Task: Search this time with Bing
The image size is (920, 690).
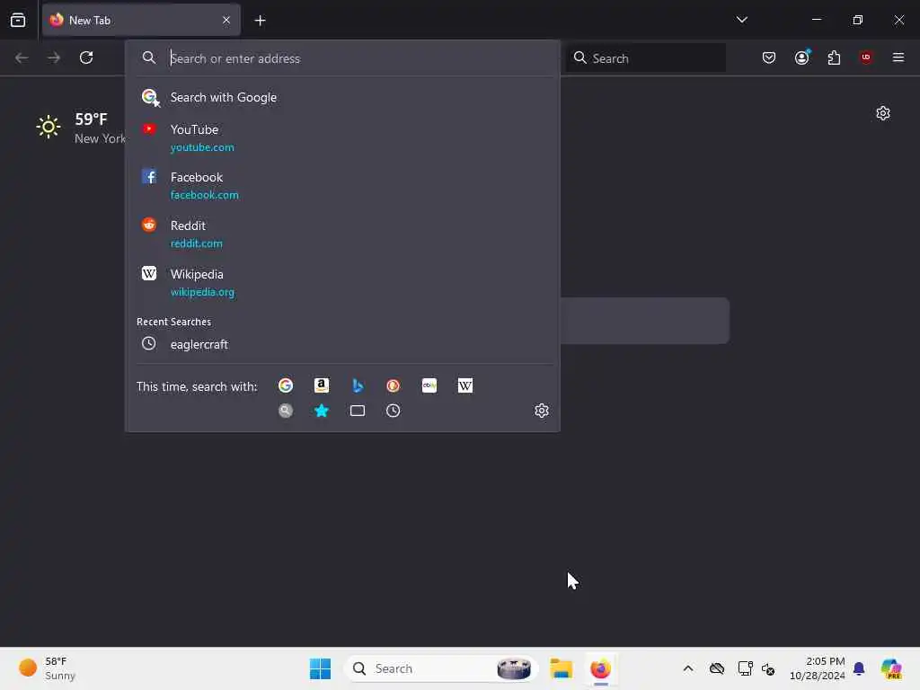Action: point(358,385)
